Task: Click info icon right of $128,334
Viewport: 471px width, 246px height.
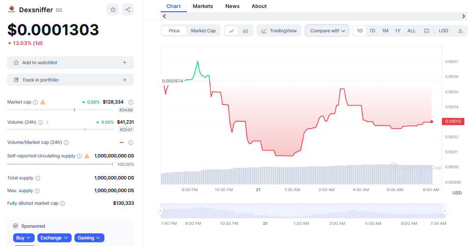Action: click(x=131, y=102)
